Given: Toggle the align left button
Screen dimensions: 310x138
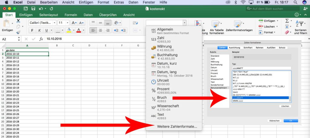Looking at the screenshot, I should point(93,30).
